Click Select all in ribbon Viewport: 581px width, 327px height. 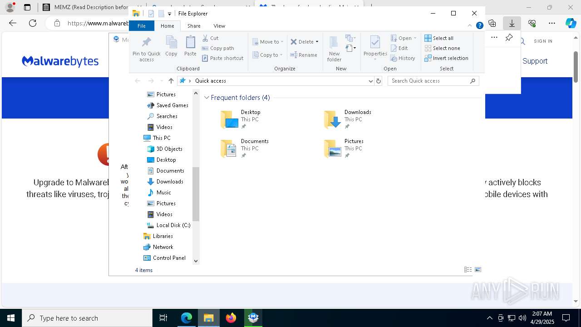[x=439, y=38]
